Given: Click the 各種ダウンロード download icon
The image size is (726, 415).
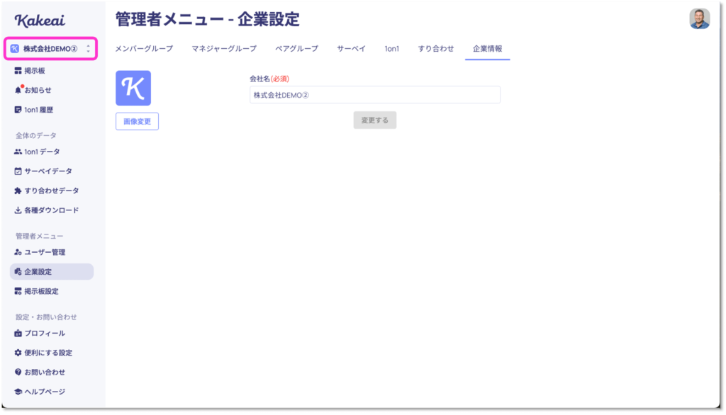Looking at the screenshot, I should (x=18, y=210).
